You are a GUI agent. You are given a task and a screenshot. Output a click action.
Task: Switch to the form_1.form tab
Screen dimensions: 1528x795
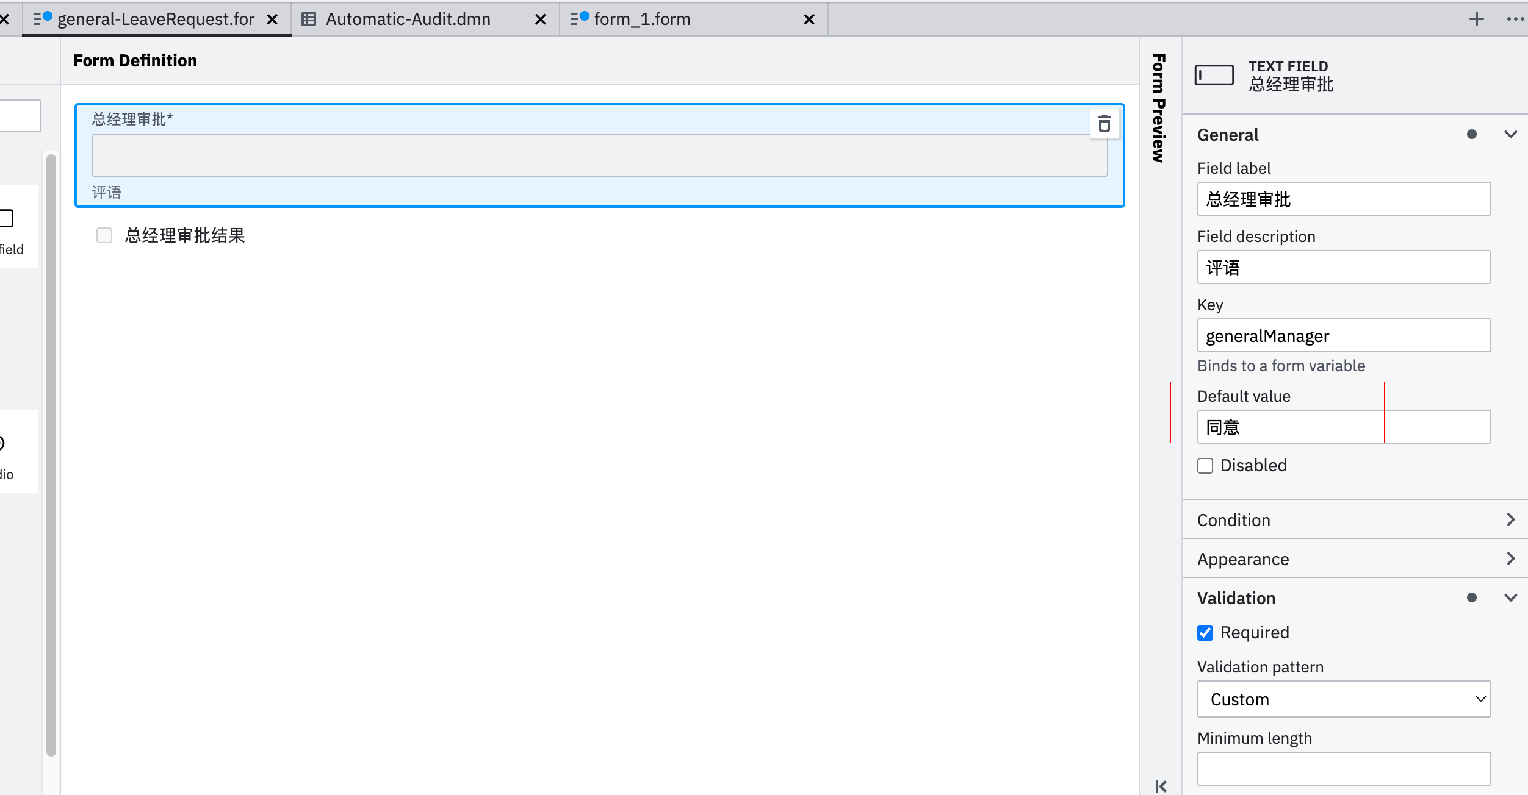pyautogui.click(x=642, y=20)
